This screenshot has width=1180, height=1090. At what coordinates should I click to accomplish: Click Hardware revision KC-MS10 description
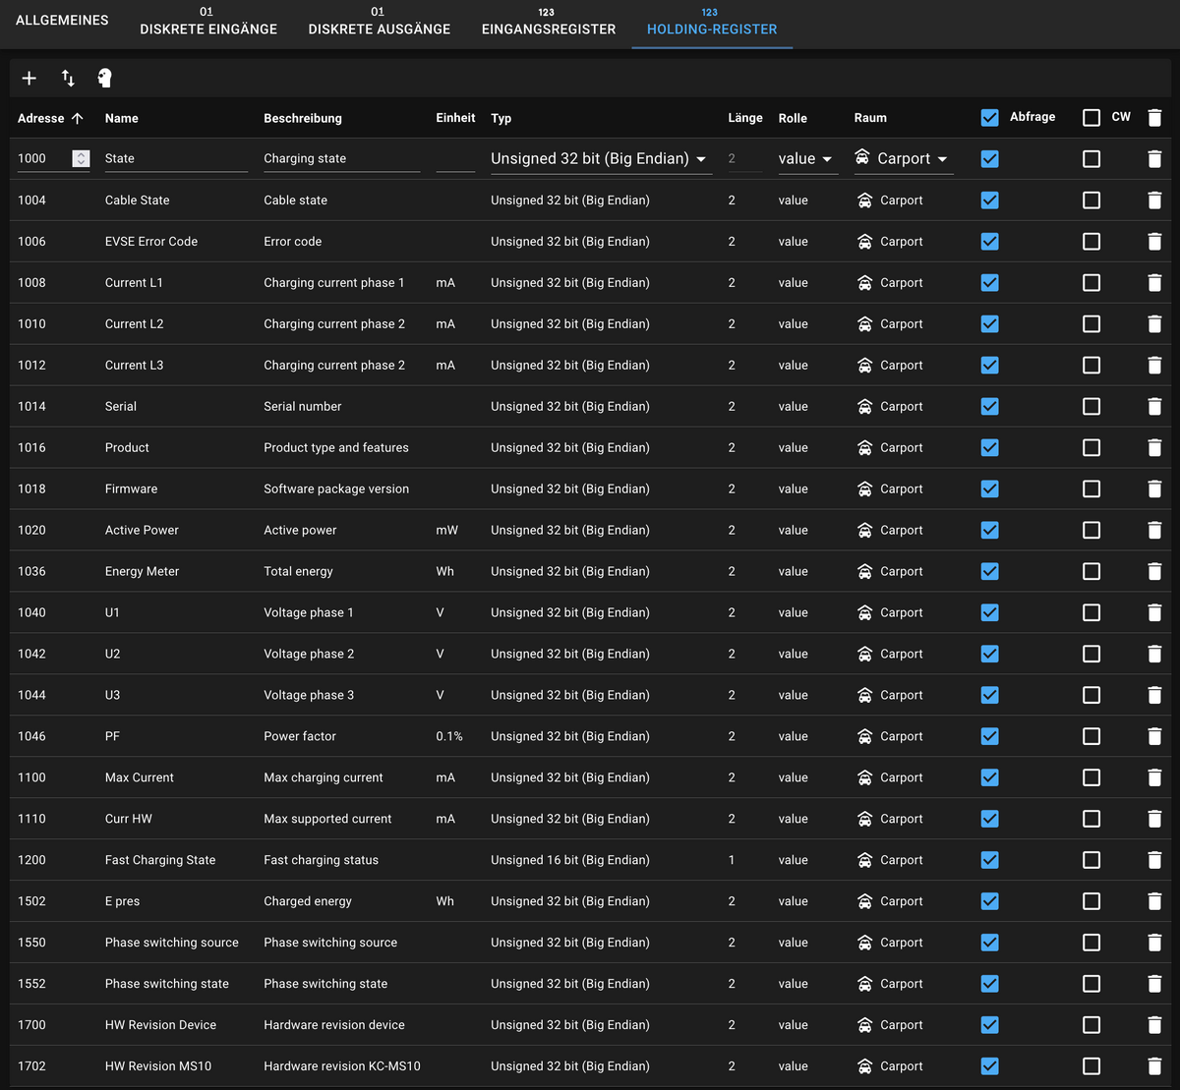[x=342, y=1066]
